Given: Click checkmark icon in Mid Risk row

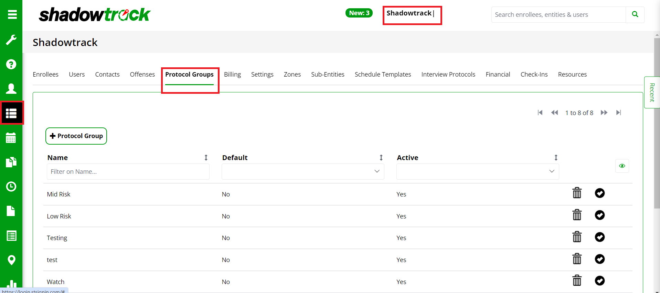Looking at the screenshot, I should (x=599, y=193).
